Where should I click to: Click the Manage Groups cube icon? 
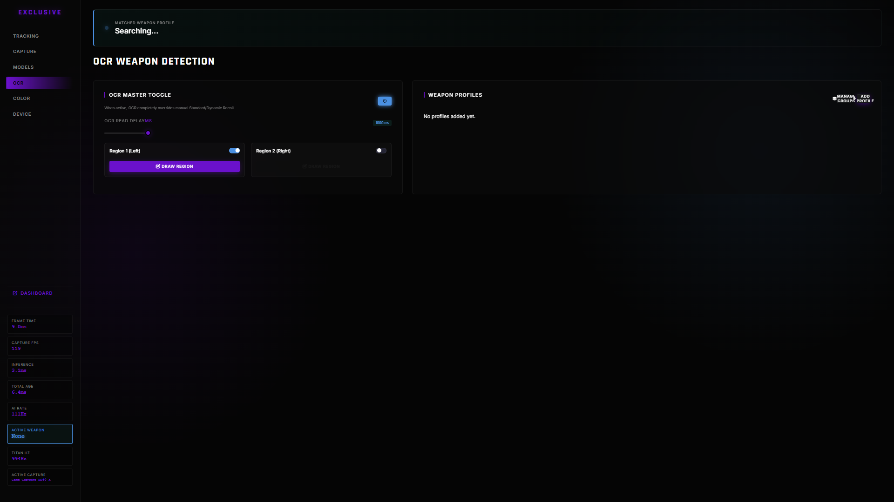(x=834, y=99)
